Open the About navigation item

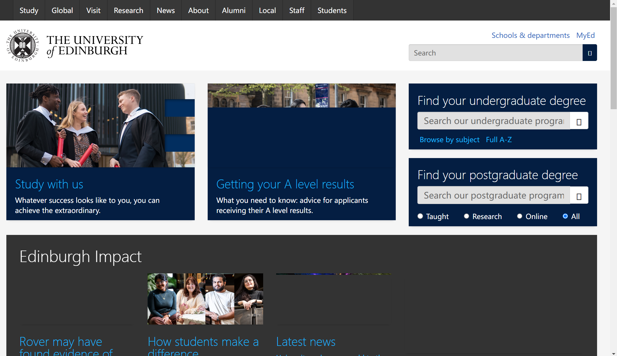[198, 10]
